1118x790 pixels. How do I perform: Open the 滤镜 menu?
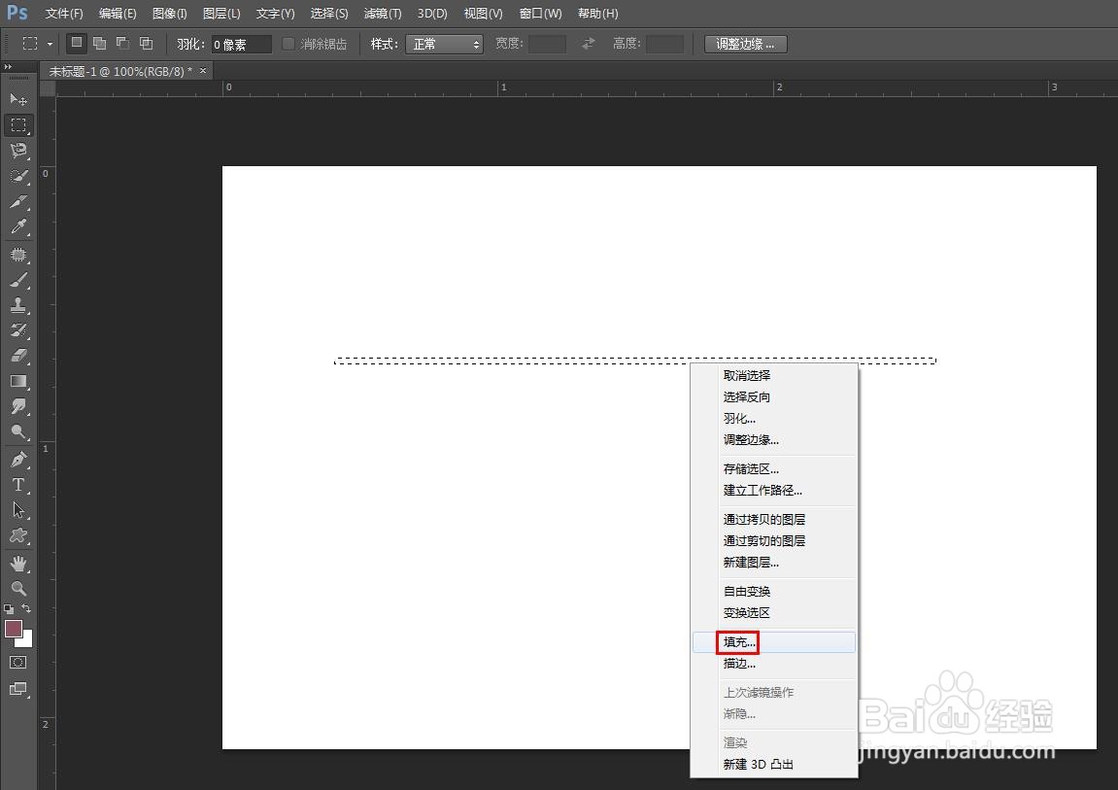[382, 13]
